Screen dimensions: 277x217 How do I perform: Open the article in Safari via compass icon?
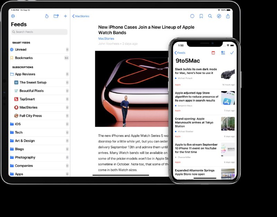pos(219,16)
